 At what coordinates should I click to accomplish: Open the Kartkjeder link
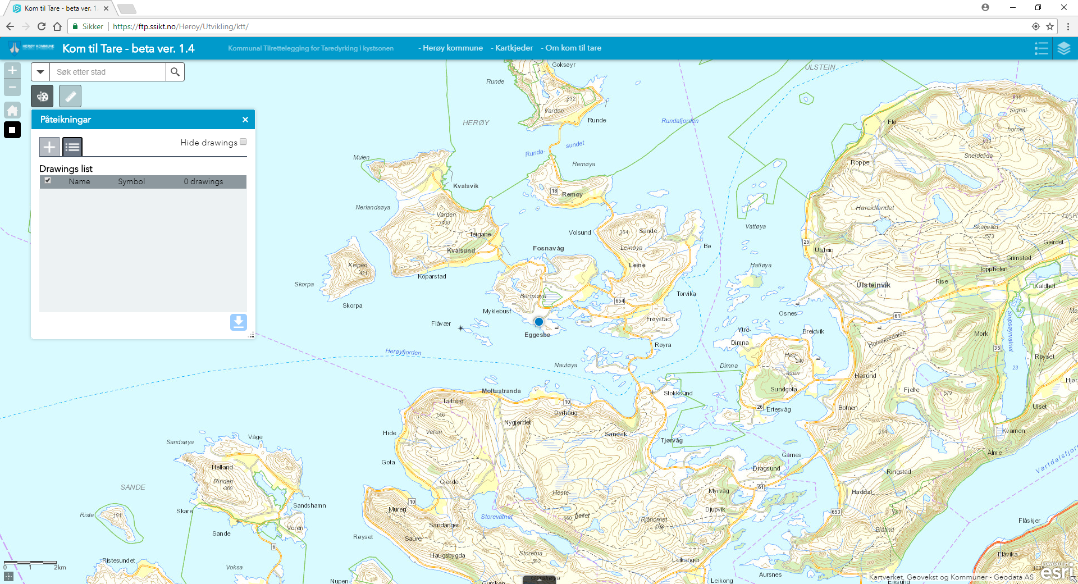pos(513,48)
